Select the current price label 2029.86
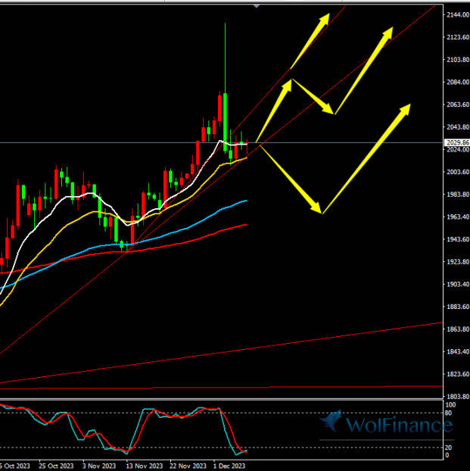 (x=457, y=142)
